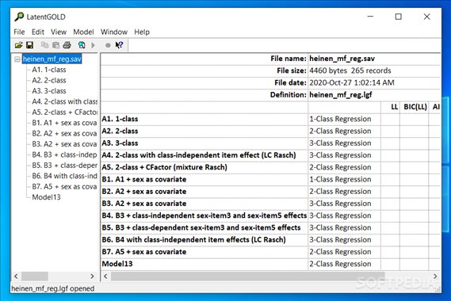The height and width of the screenshot is (301, 451).
Task: Collapse the heinen_mf_reg.sav tree node
Action: click(x=17, y=59)
